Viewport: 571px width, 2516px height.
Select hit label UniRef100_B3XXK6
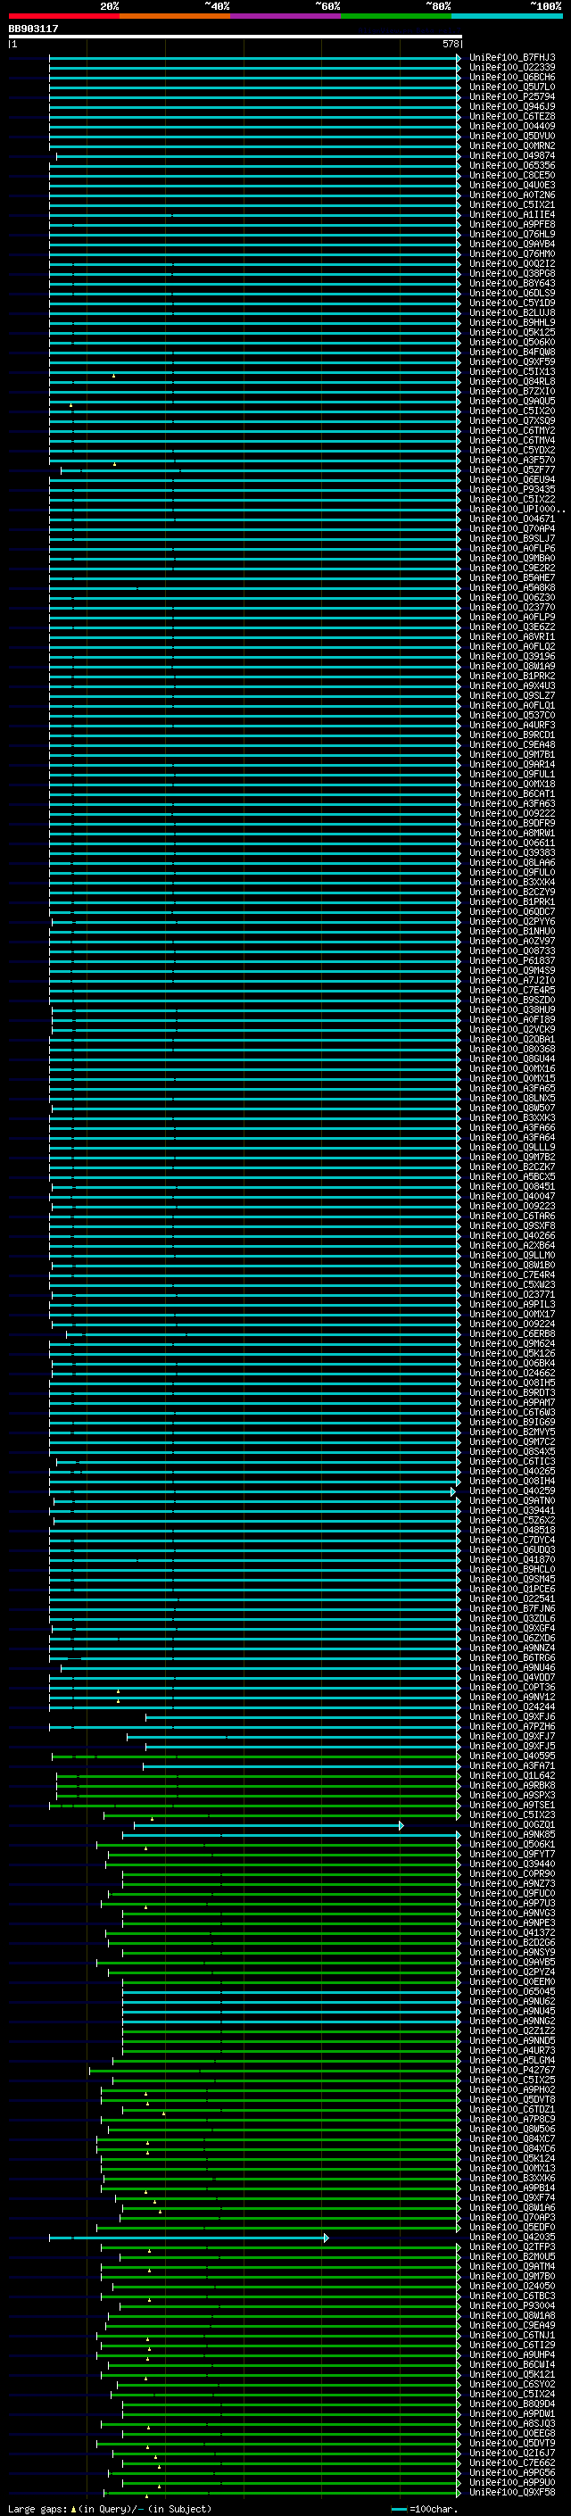(512, 2178)
